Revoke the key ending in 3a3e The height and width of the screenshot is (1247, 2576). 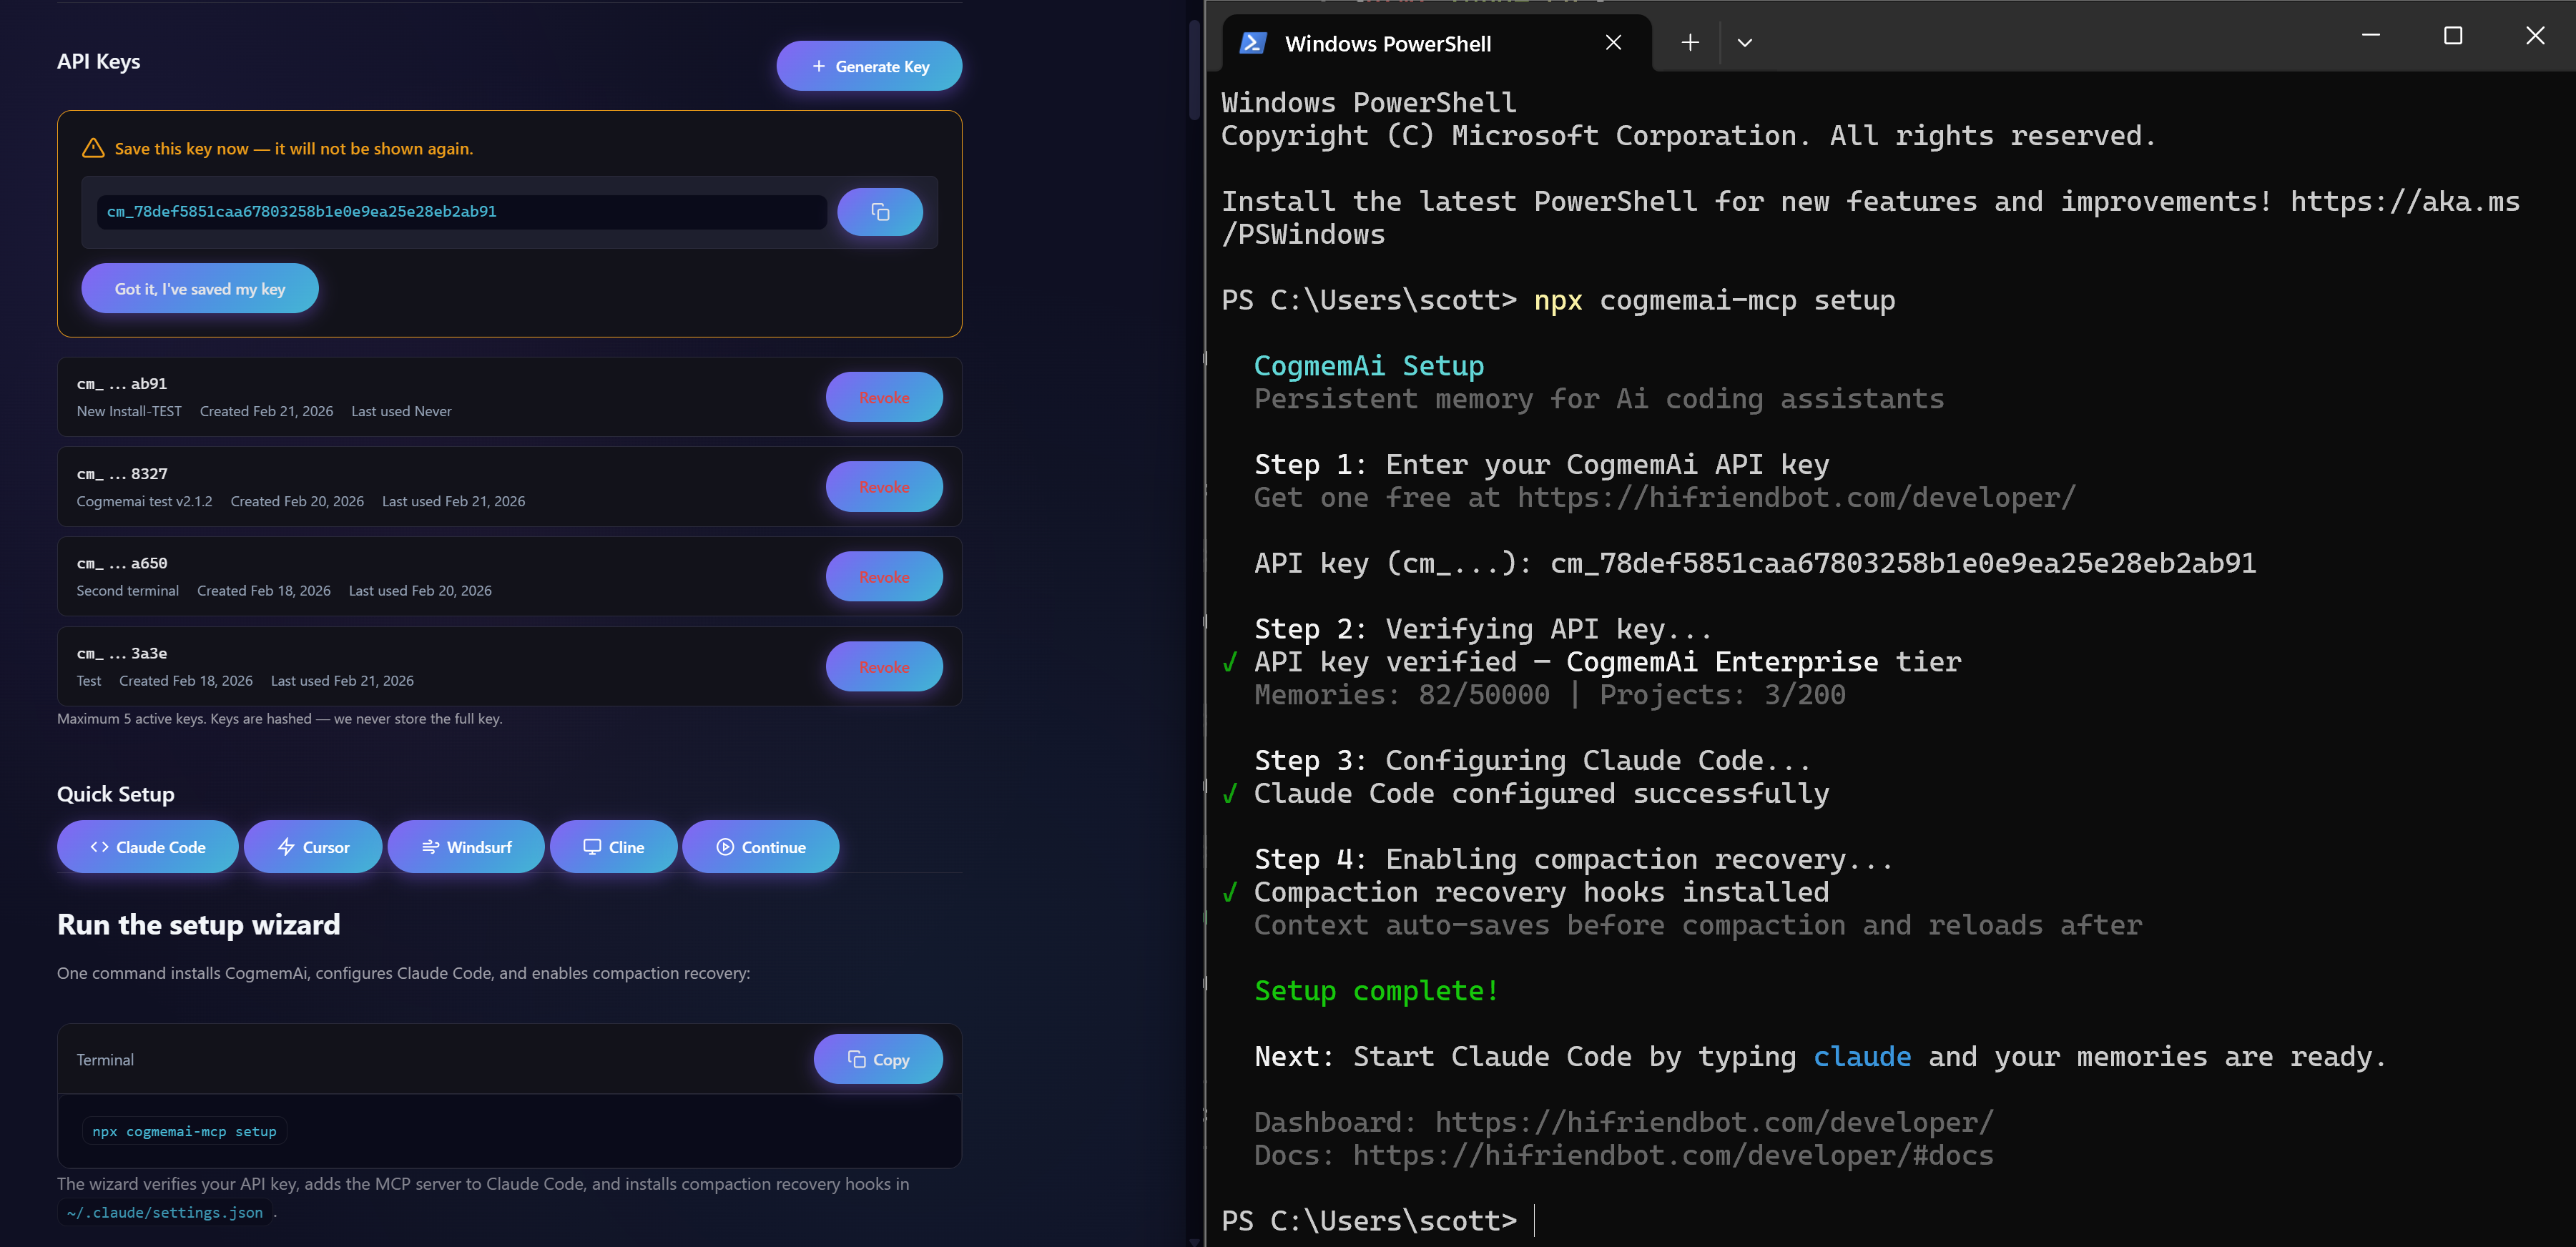click(883, 667)
